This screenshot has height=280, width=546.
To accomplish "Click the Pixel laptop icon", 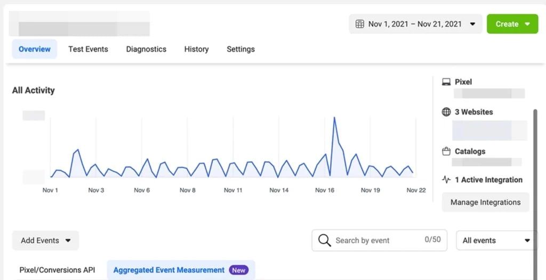I will pyautogui.click(x=446, y=82).
